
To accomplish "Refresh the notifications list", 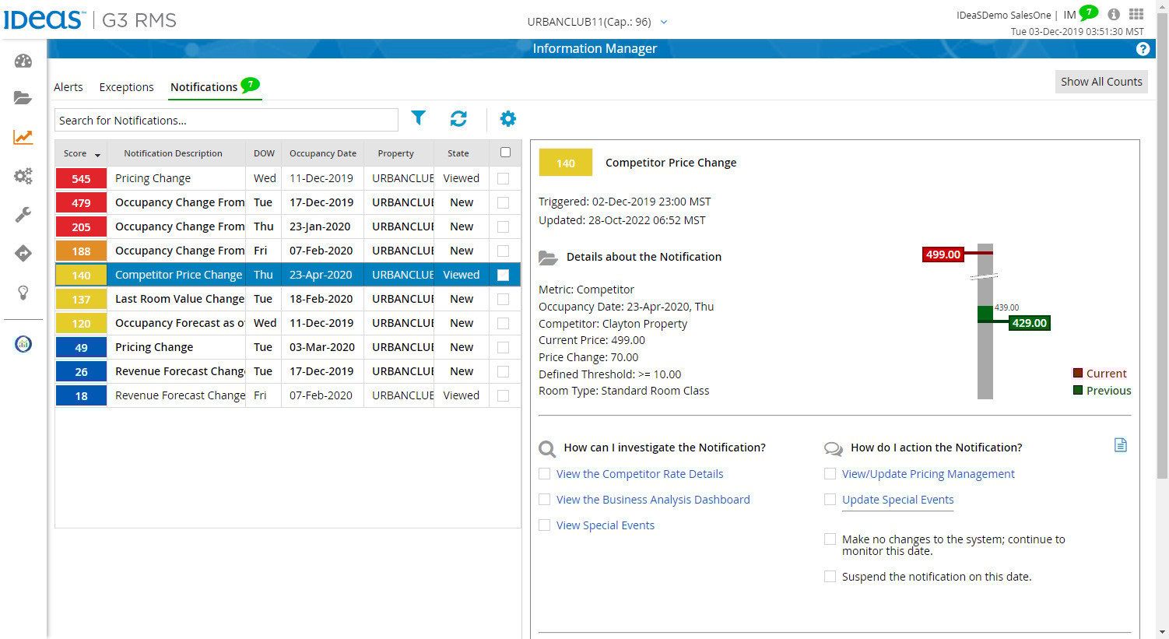I will point(459,119).
